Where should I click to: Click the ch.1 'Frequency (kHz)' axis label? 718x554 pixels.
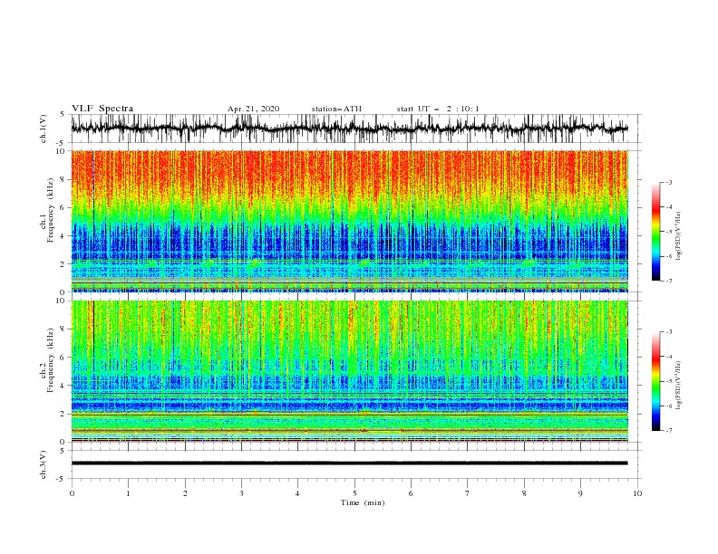tap(51, 208)
